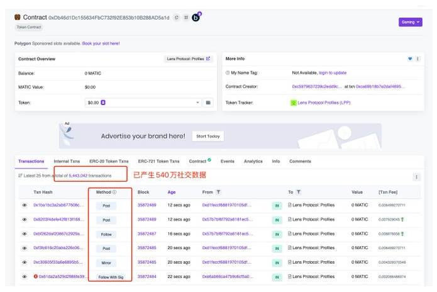
Task: Copy the contract address
Action: tap(177, 18)
